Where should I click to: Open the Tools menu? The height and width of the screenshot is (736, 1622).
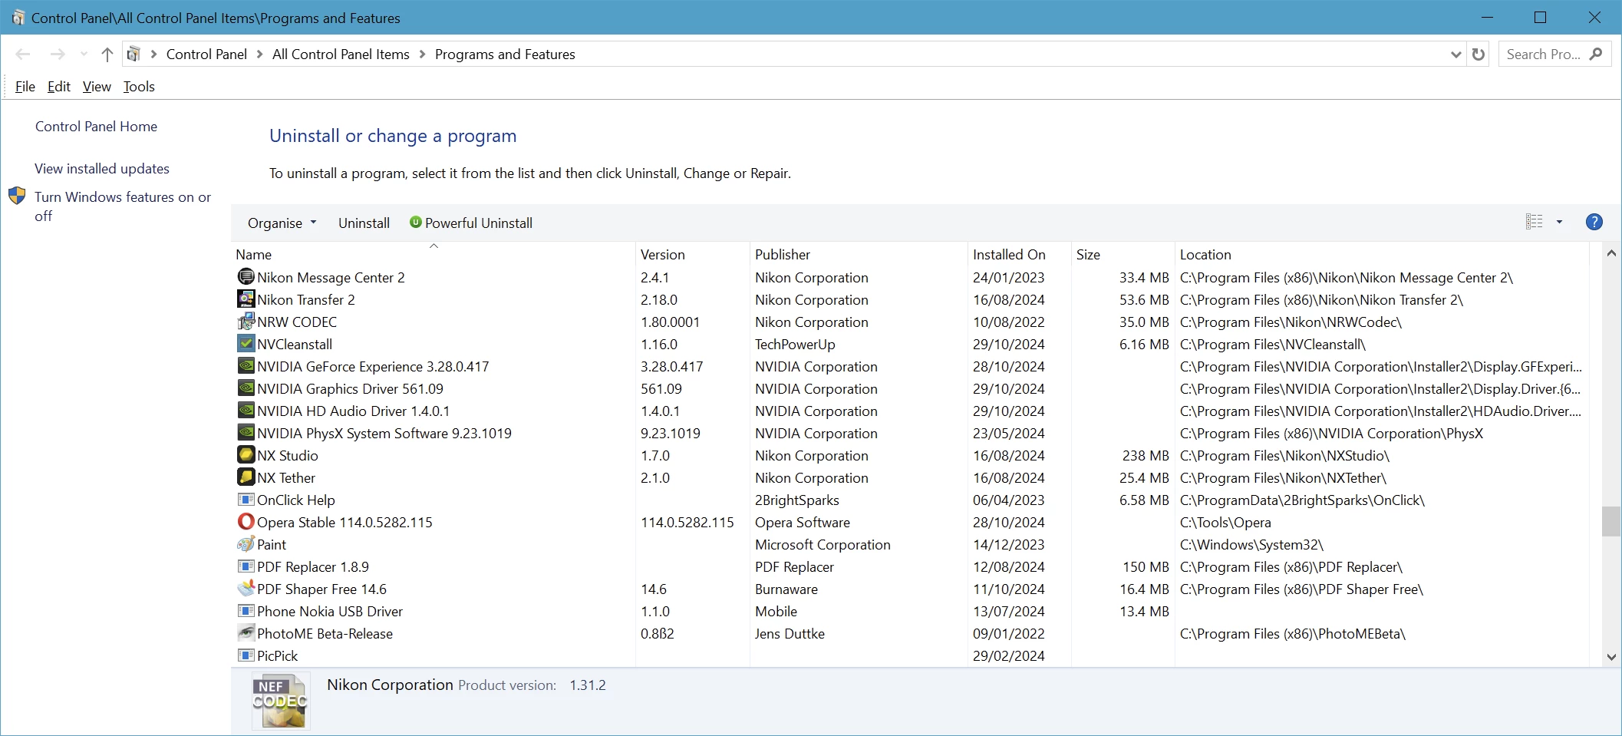139,87
